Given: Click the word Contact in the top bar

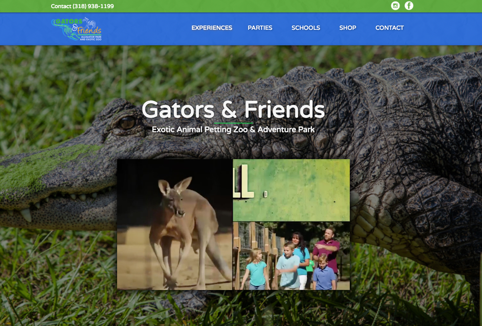Looking at the screenshot, I should pos(61,6).
